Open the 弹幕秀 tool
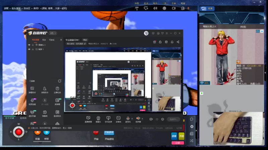The image size is (268, 150). 45,113
